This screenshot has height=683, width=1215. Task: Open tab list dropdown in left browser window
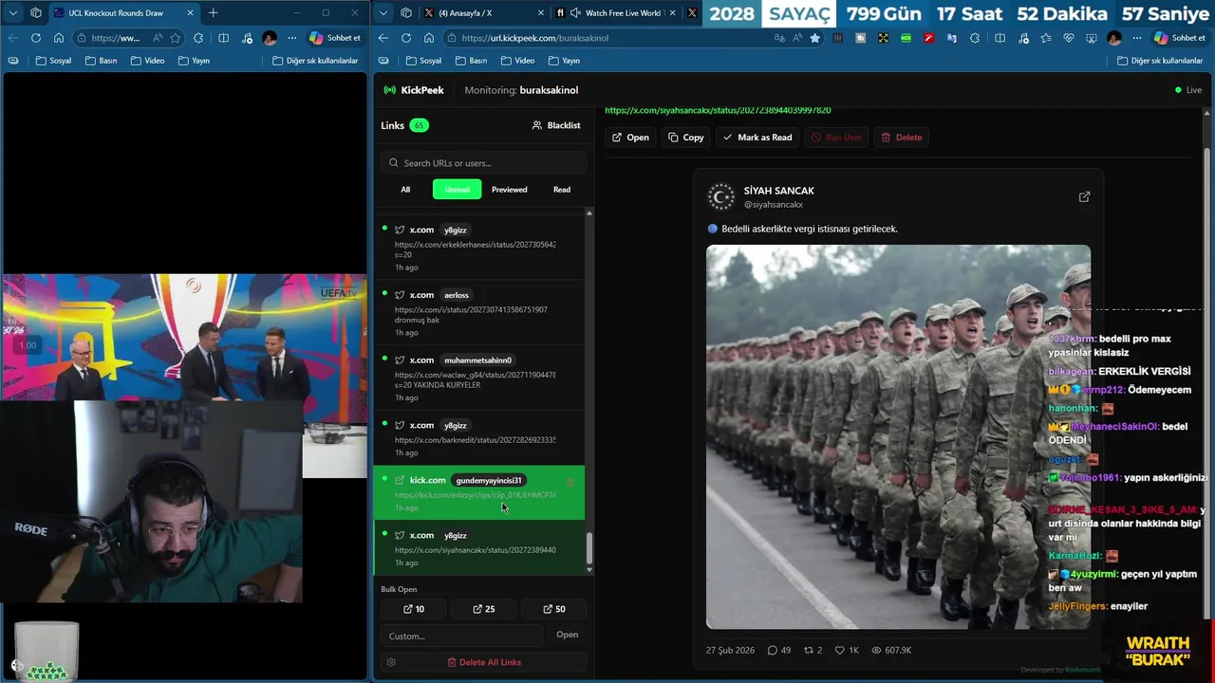(x=13, y=13)
